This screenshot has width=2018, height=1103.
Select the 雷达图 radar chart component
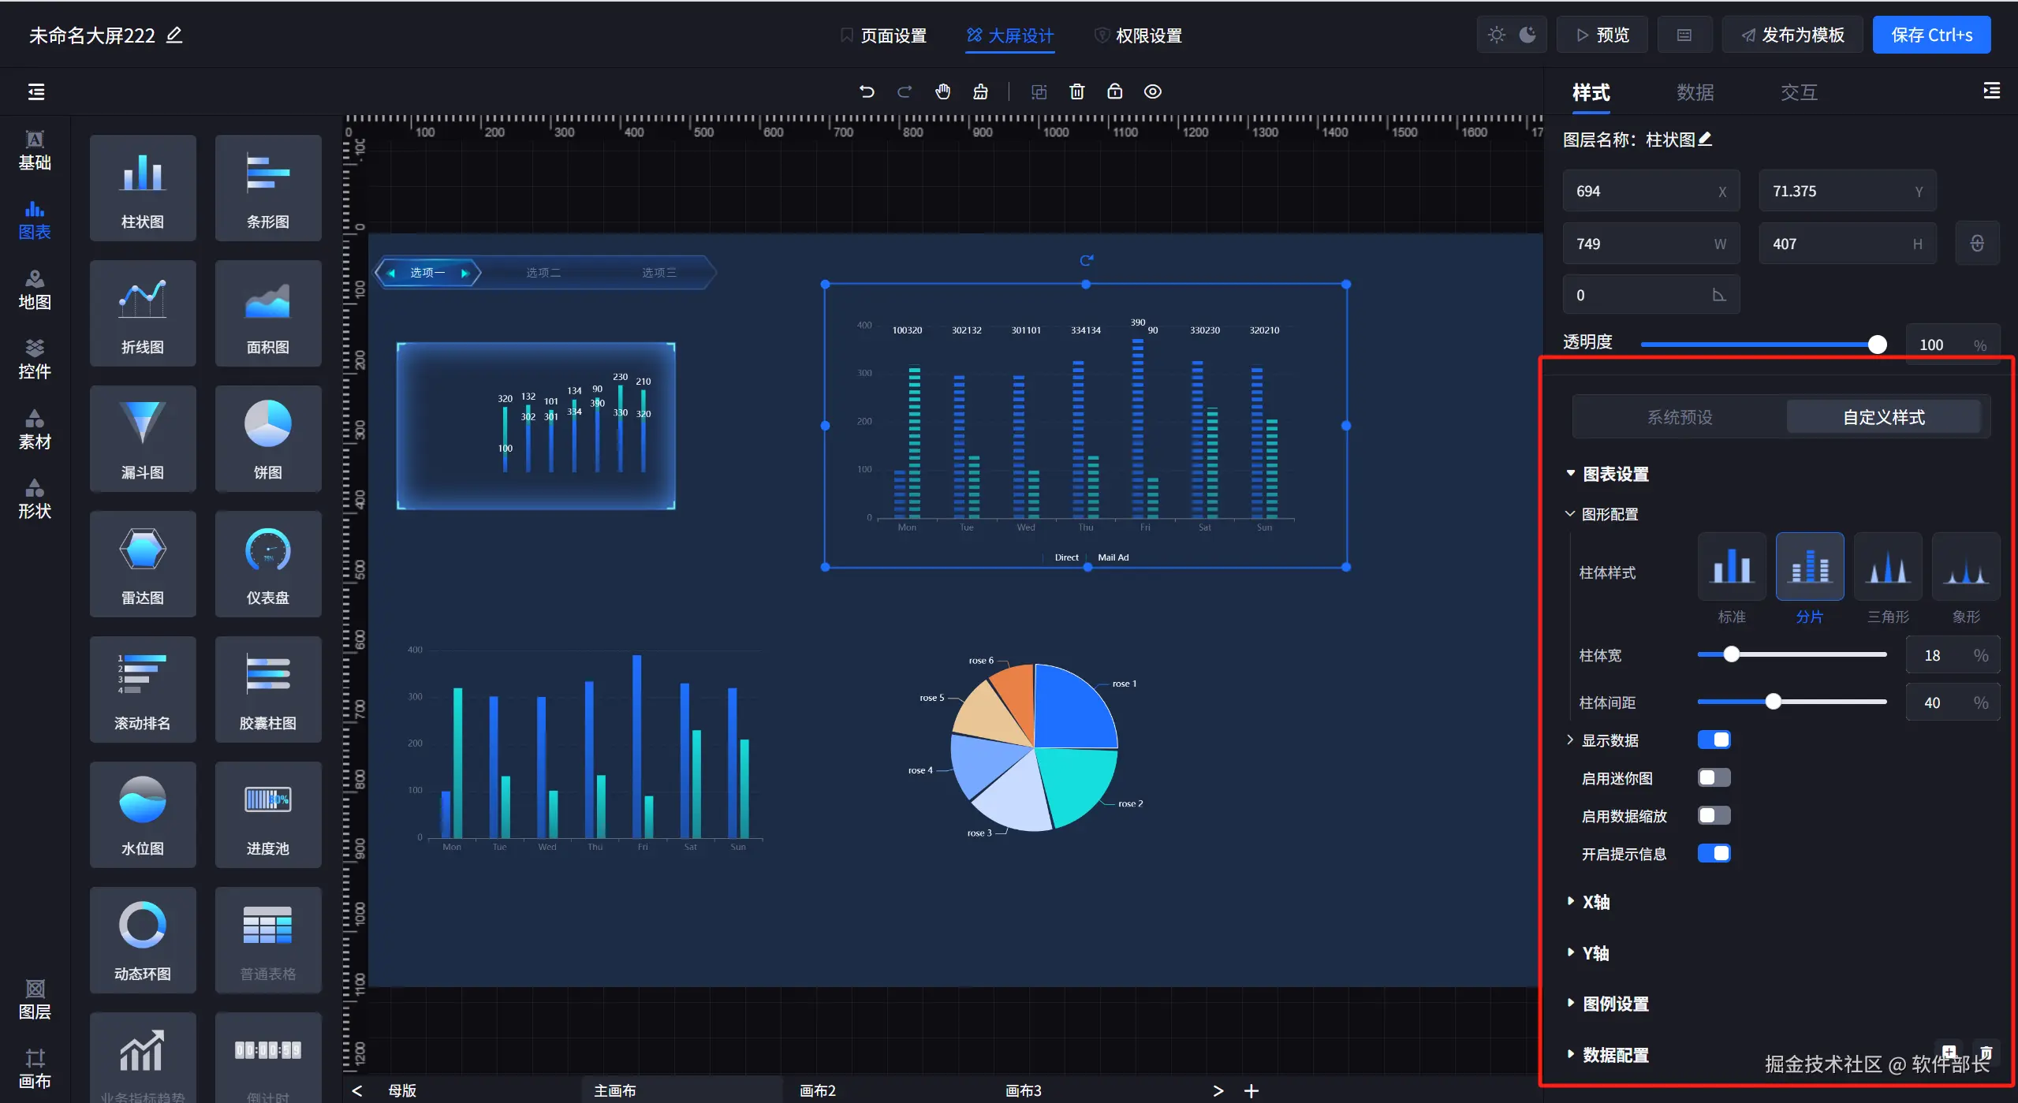pyautogui.click(x=143, y=564)
